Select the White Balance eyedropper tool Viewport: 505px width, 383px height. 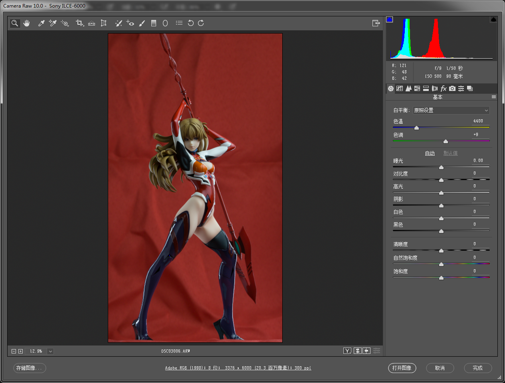(x=41, y=23)
